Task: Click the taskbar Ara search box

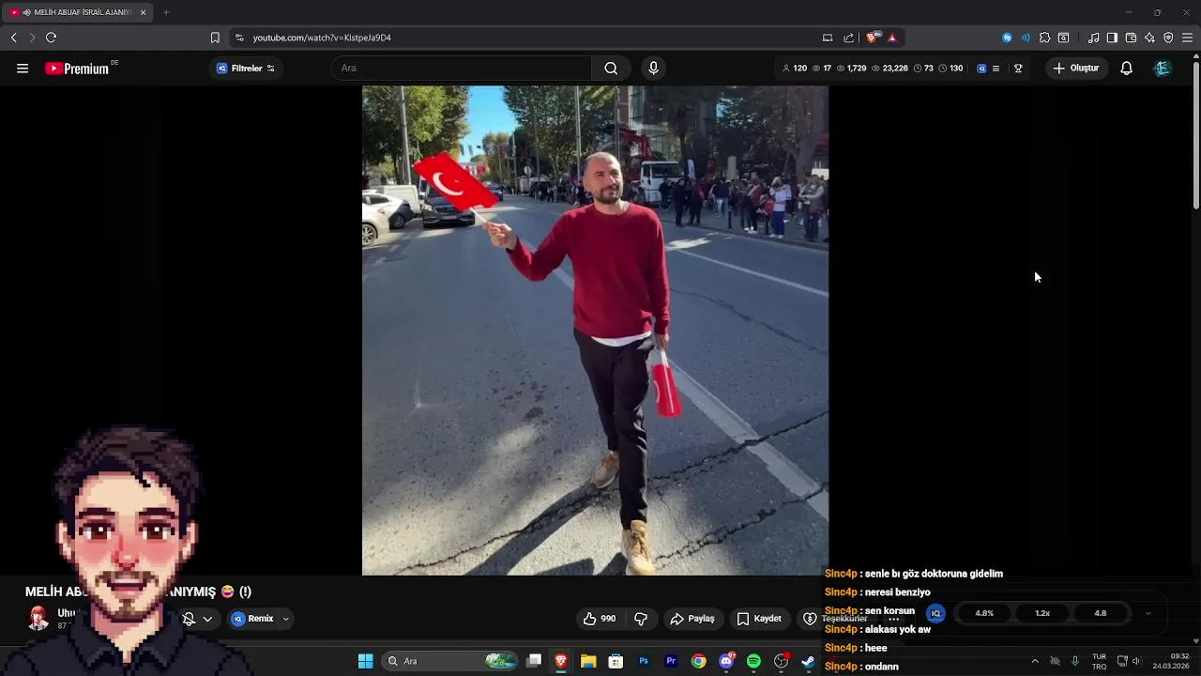Action: point(450,661)
